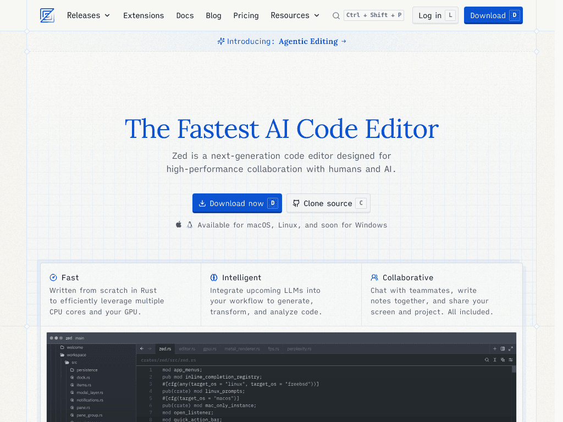The image size is (563, 422).
Task: Click the Intelligent brain icon
Action: (x=214, y=277)
